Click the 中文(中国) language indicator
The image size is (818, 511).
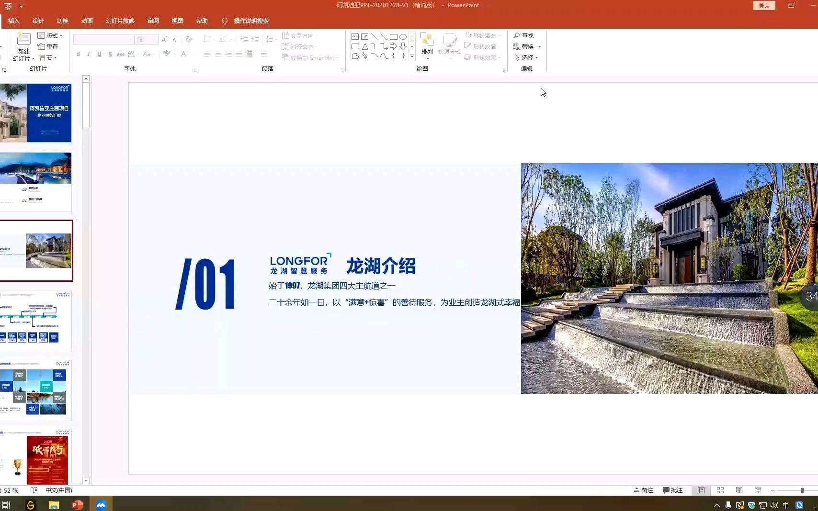(x=58, y=490)
